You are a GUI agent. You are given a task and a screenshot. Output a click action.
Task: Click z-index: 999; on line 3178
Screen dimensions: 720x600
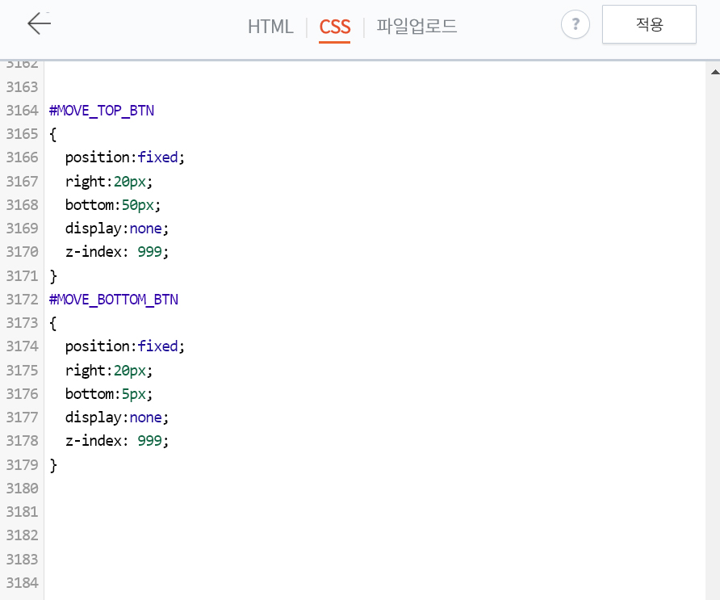point(116,441)
